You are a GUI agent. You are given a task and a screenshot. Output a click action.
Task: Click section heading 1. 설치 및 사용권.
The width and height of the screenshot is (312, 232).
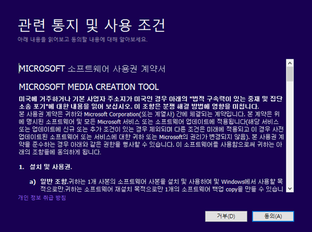click(x=45, y=167)
